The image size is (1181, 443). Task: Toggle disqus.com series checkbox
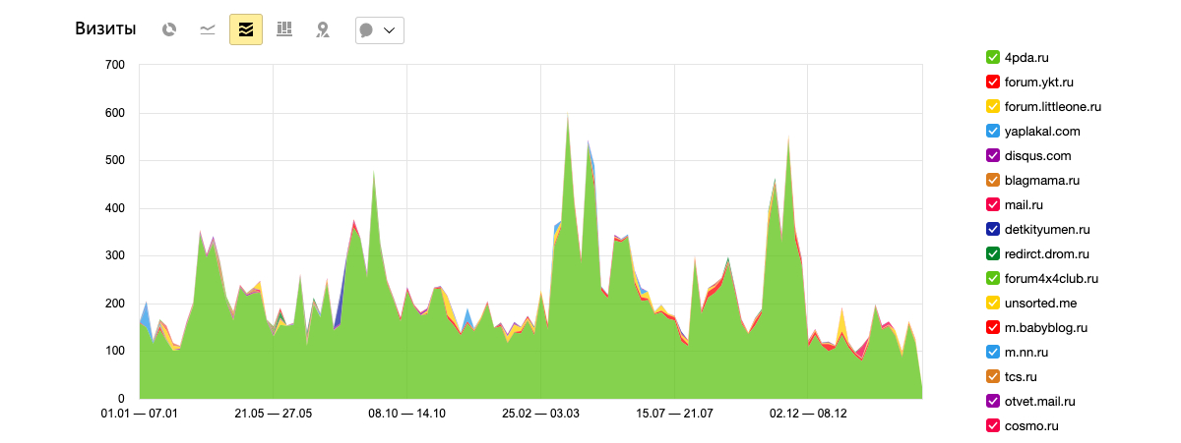(x=993, y=155)
